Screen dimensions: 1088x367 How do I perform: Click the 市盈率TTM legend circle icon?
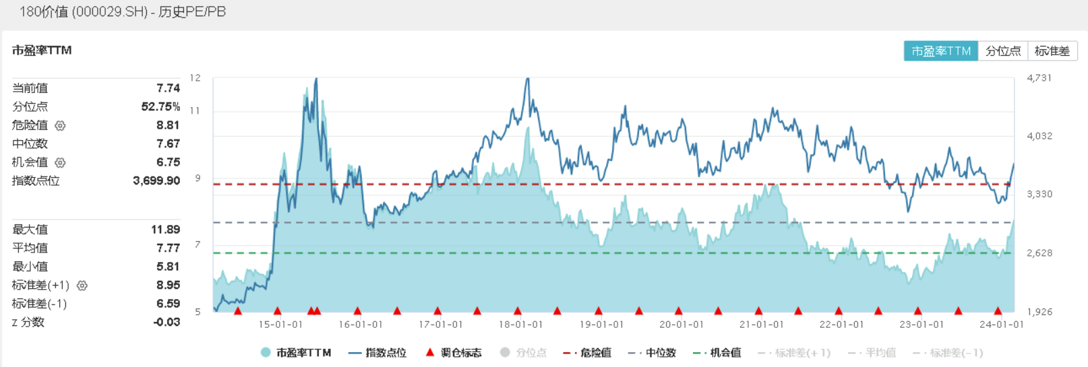266,352
